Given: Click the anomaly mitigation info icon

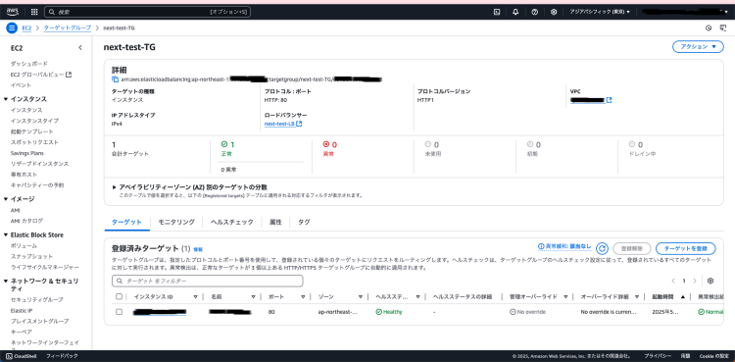Looking at the screenshot, I should coord(540,246).
